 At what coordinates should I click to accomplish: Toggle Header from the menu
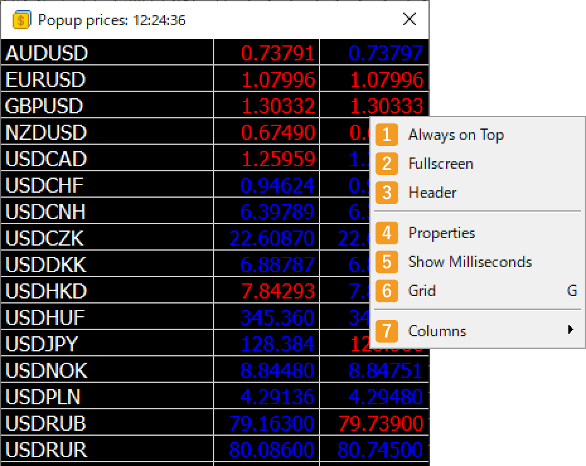(434, 192)
